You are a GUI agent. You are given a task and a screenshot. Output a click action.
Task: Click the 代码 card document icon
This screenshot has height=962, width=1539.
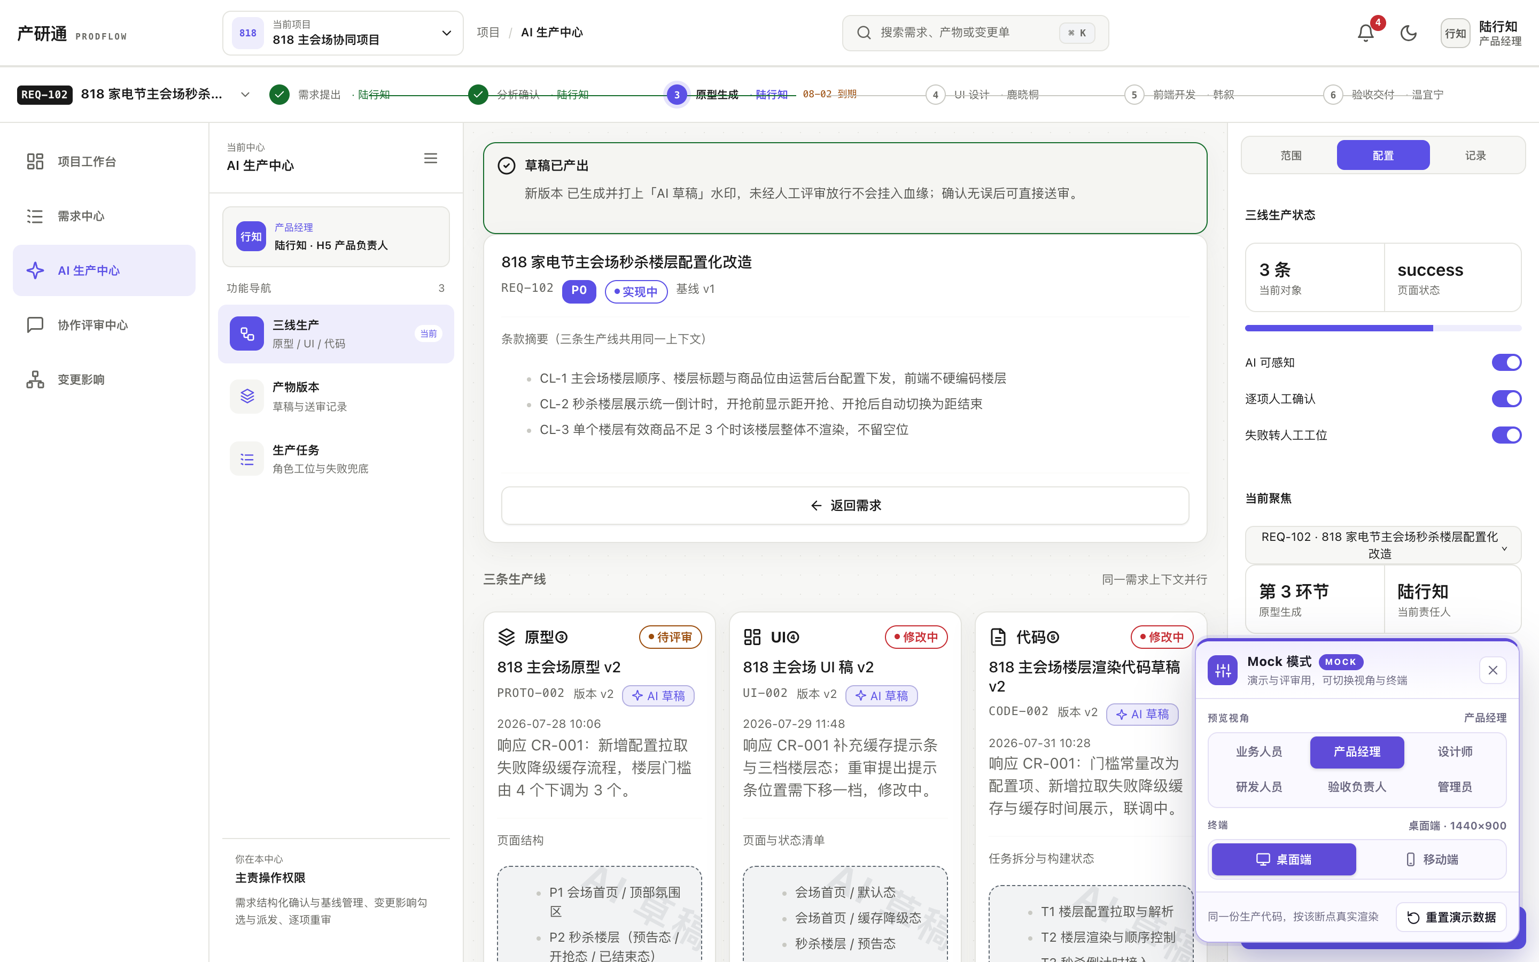998,636
